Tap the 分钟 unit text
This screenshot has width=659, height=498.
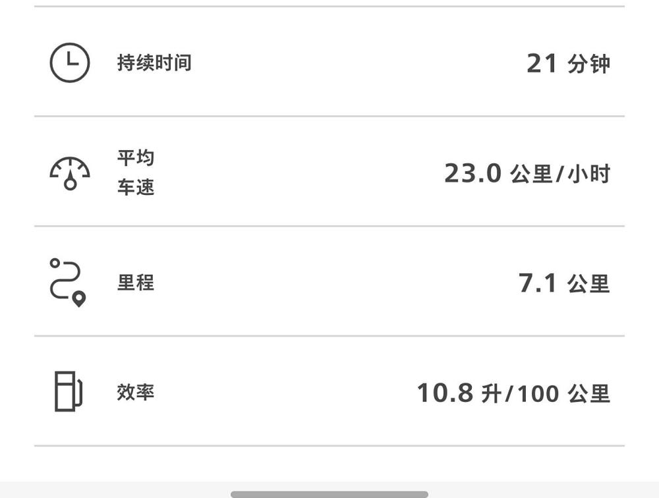click(588, 65)
